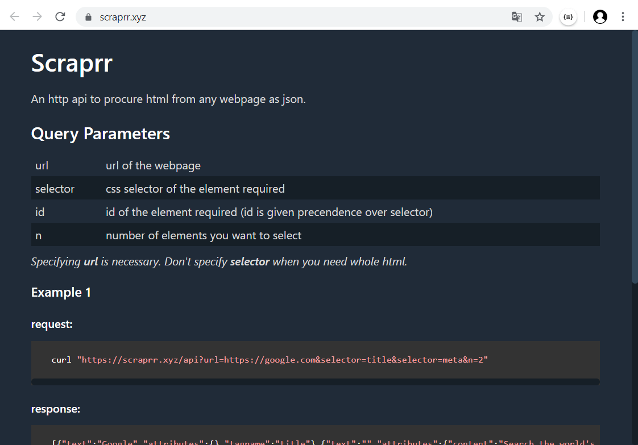Click the Query Parameters heading
Image resolution: width=638 pixels, height=445 pixels.
(101, 134)
